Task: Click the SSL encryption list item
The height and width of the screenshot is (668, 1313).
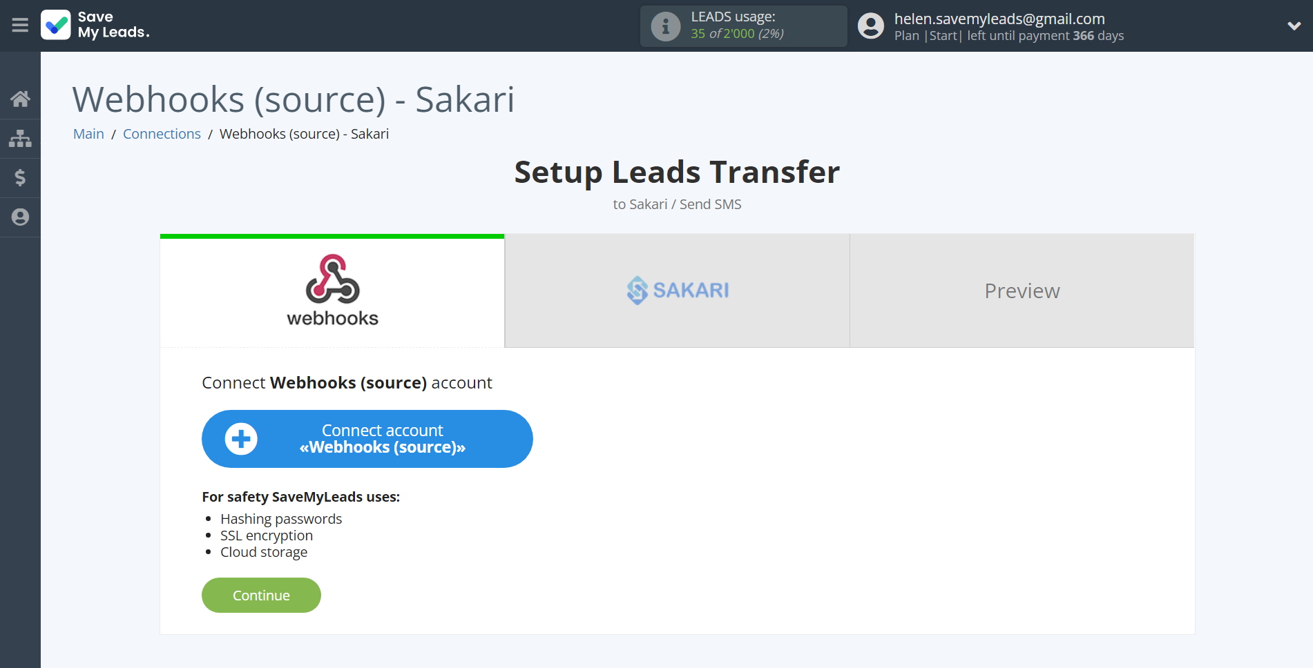Action: (x=267, y=536)
